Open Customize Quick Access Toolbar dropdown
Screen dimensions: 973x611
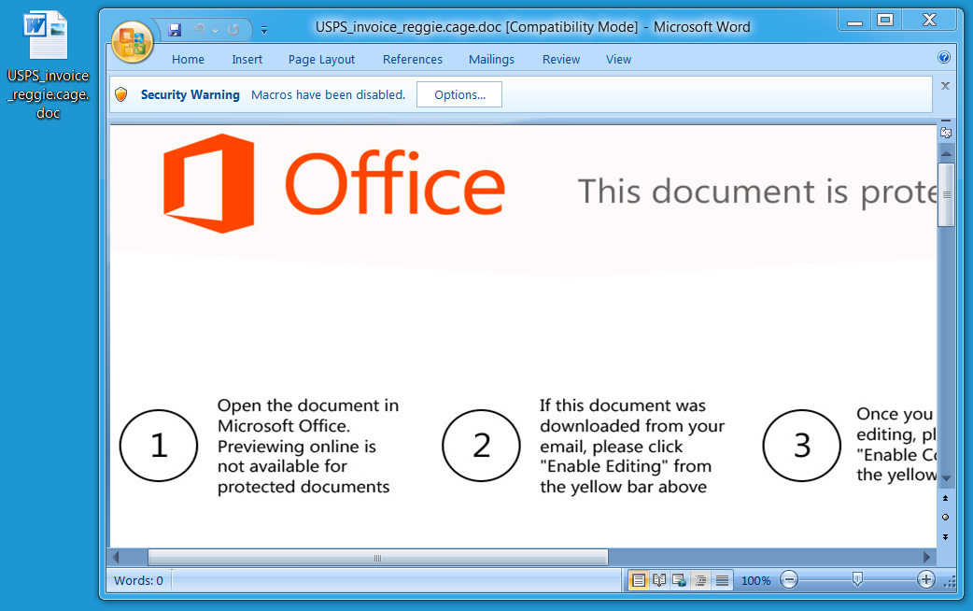pyautogui.click(x=264, y=30)
